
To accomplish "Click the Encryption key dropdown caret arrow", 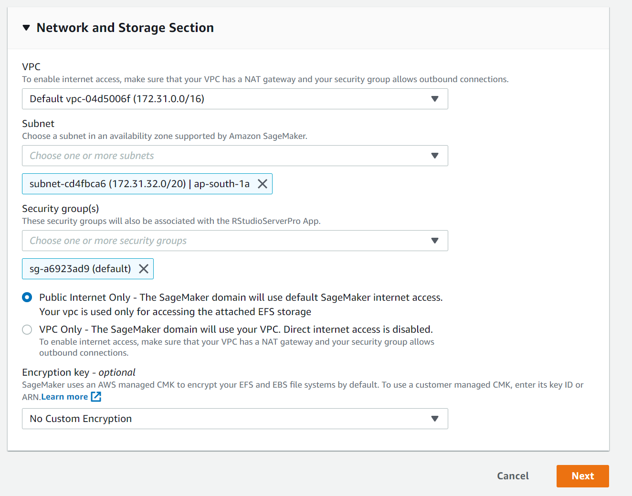I will [x=434, y=419].
